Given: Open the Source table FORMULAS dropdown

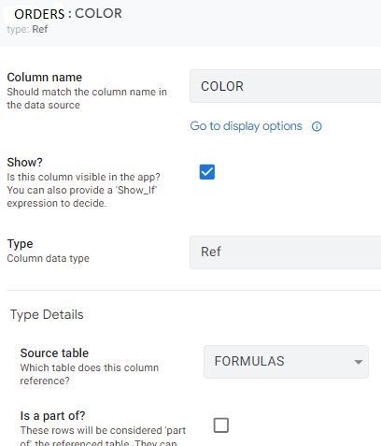Looking at the screenshot, I should pos(286,362).
